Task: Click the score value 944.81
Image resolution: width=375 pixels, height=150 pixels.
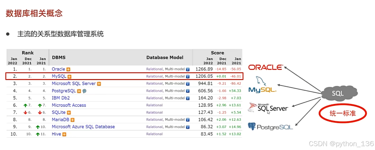Action: coord(206,84)
